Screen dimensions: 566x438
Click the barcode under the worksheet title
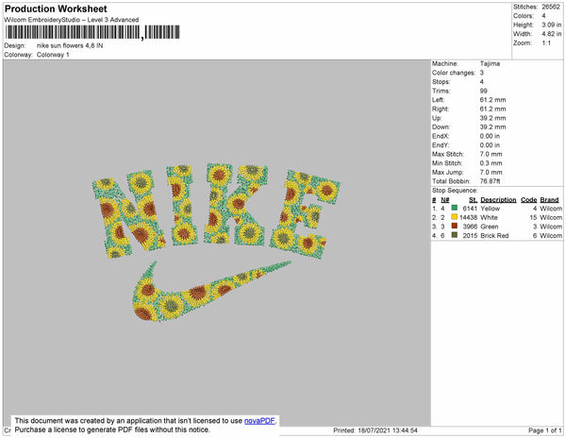point(92,32)
